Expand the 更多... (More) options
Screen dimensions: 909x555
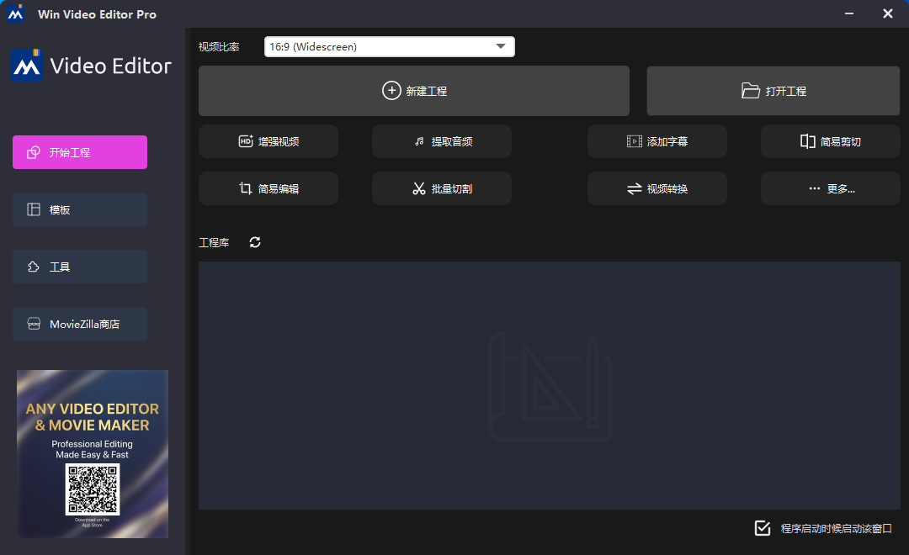tap(830, 188)
